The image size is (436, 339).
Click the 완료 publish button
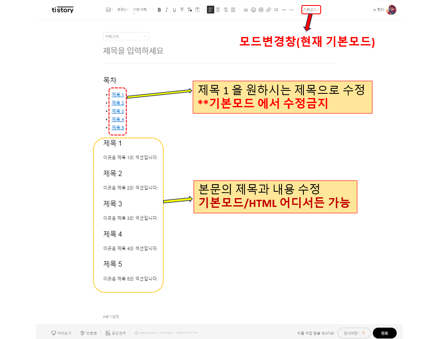384,332
